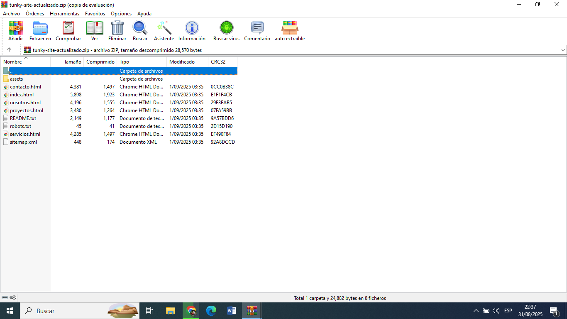Click the size value 5,898

click(x=76, y=95)
